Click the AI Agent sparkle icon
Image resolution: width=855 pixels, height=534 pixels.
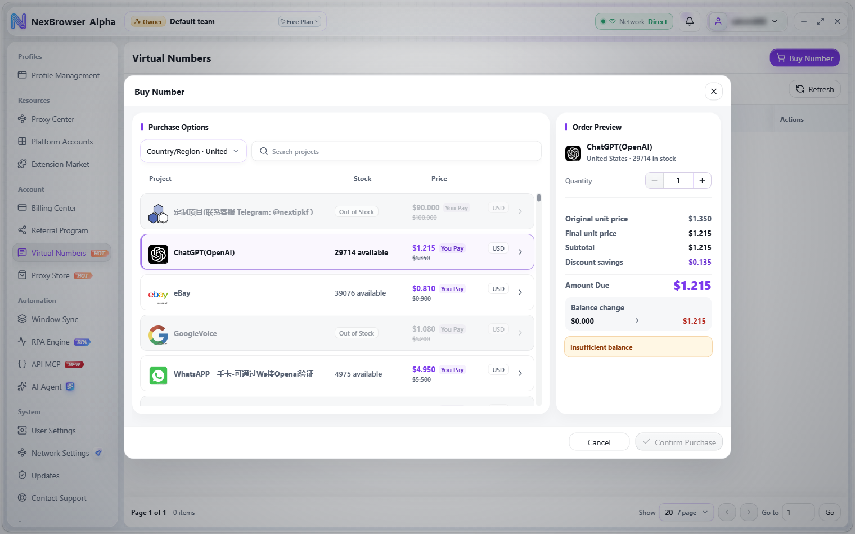coord(22,386)
